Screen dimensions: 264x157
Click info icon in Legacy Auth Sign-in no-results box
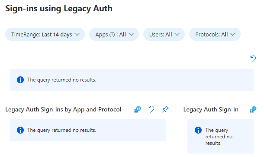198,130
